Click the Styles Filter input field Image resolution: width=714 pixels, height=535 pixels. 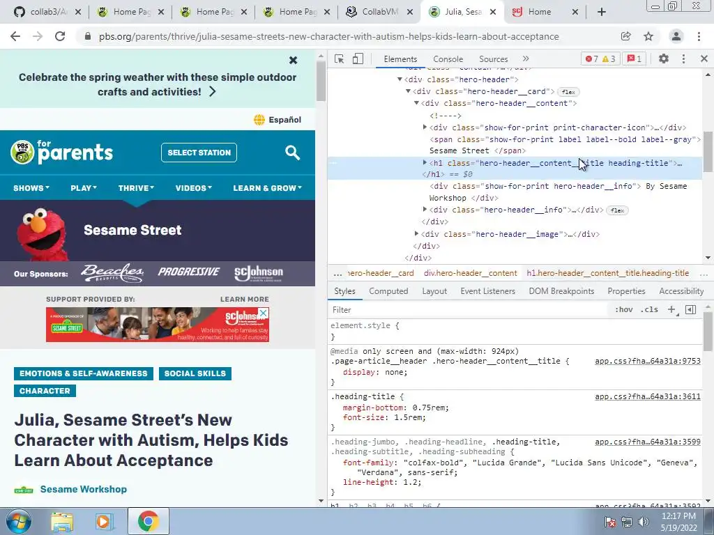point(469,310)
